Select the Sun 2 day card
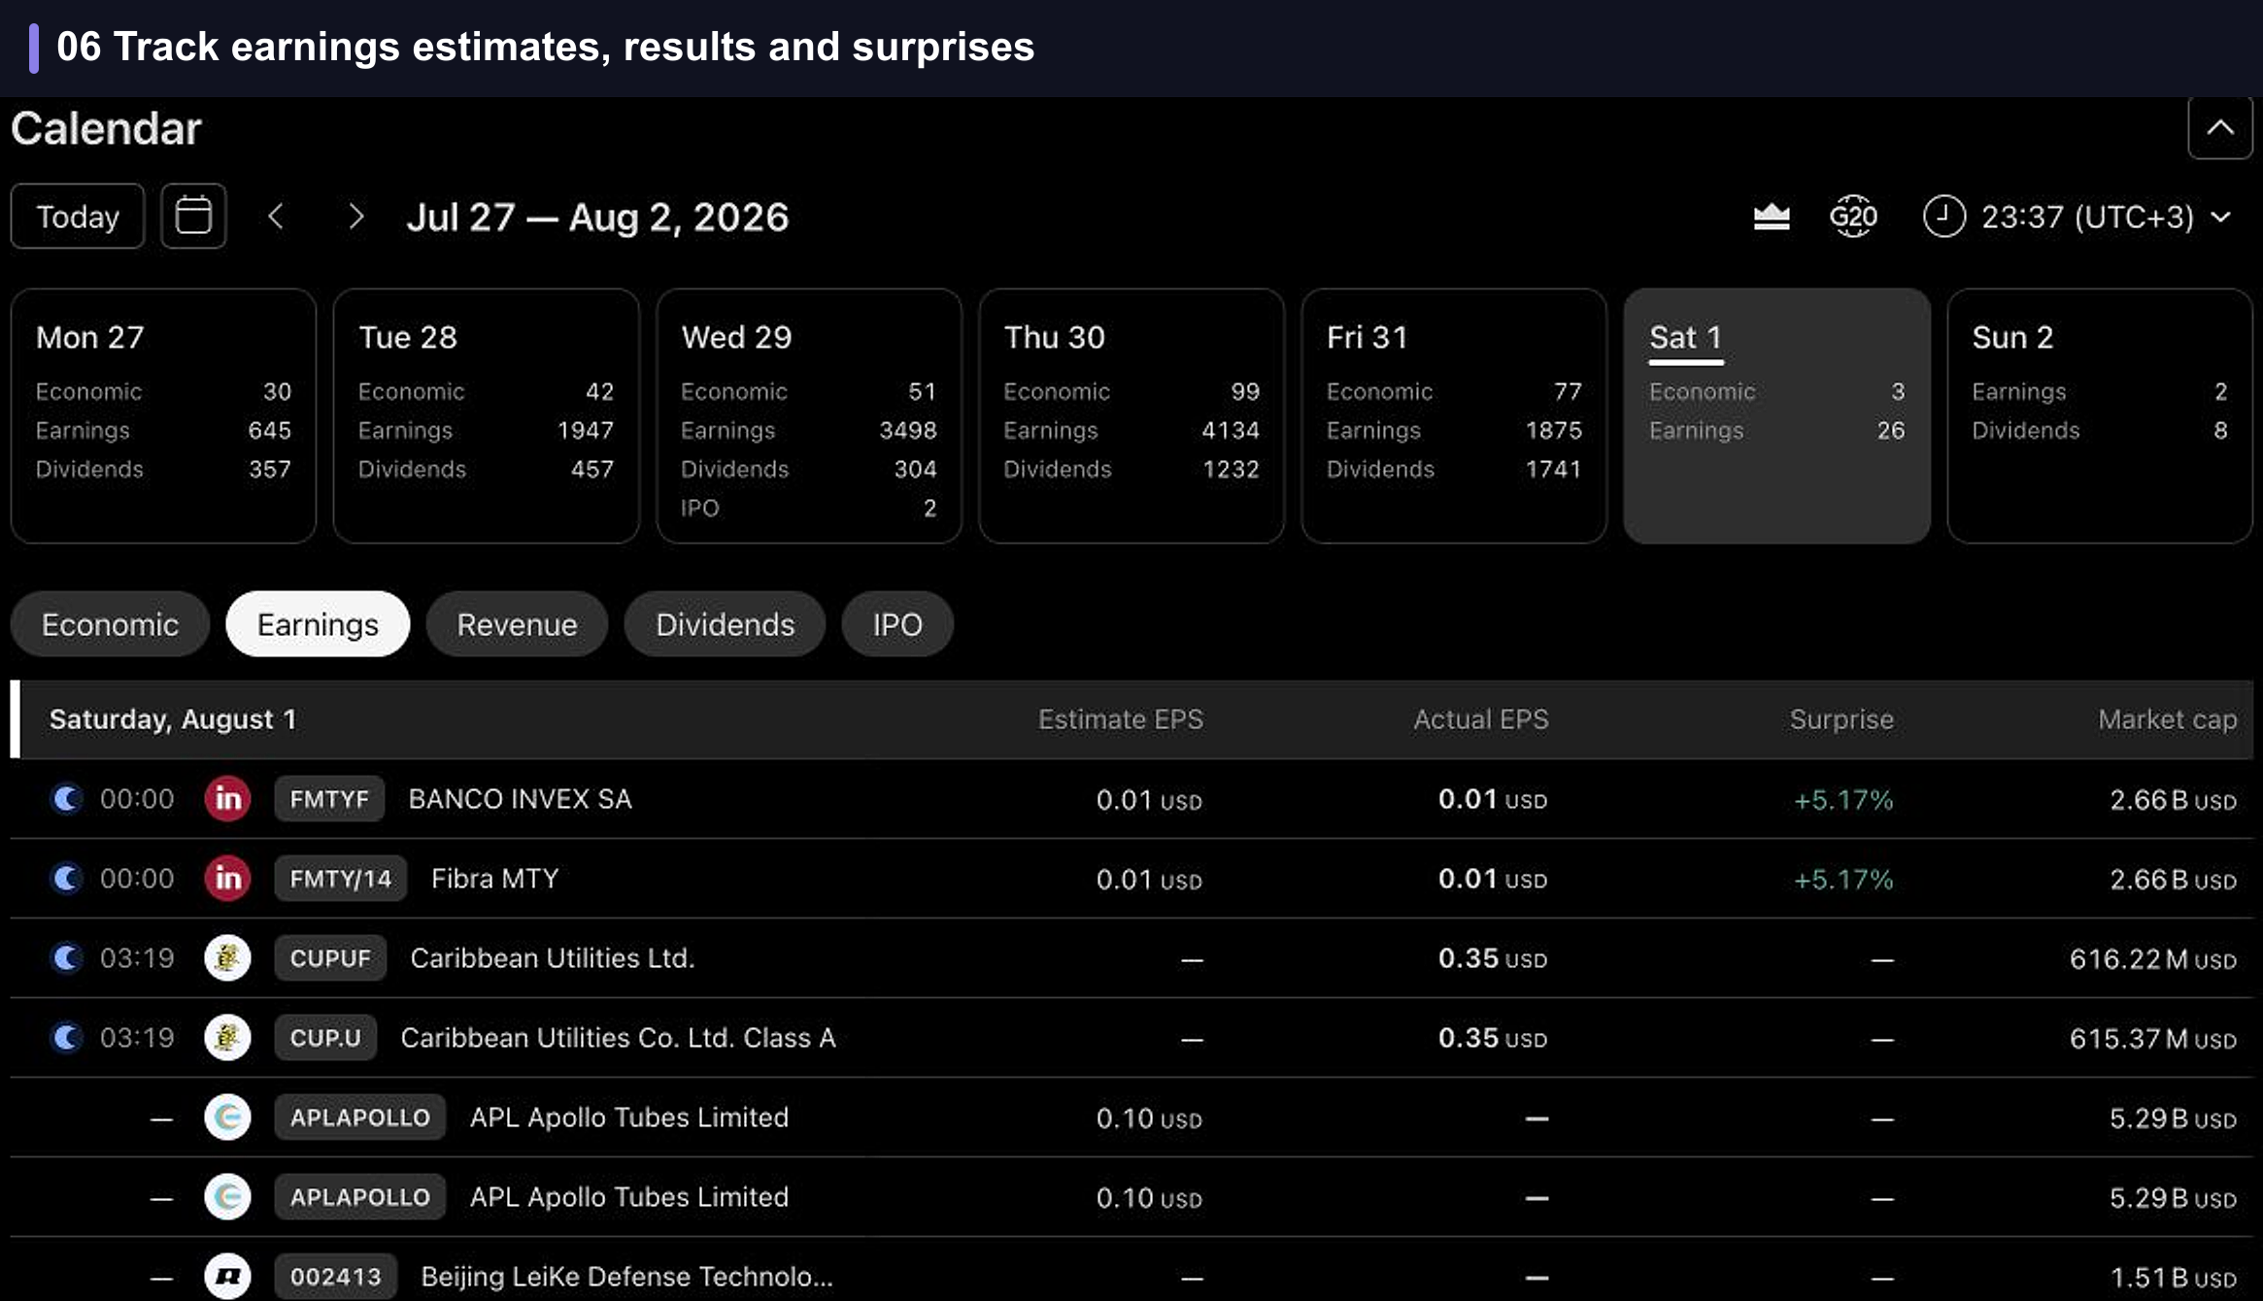Image resolution: width=2263 pixels, height=1301 pixels. click(x=2100, y=416)
